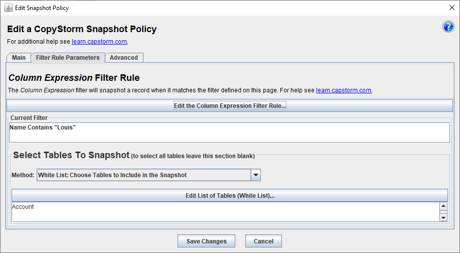The height and width of the screenshot is (253, 460).
Task: Close the Edit Snapshot Policy window
Action: pos(452,8)
